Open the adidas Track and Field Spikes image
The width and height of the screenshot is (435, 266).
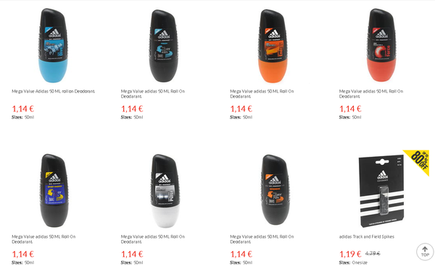(x=381, y=191)
